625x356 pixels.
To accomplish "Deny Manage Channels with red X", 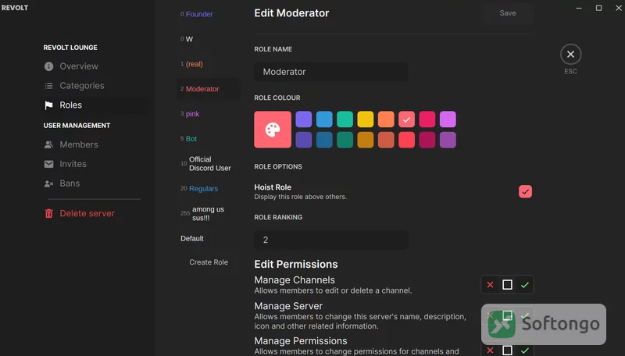I will coord(490,285).
